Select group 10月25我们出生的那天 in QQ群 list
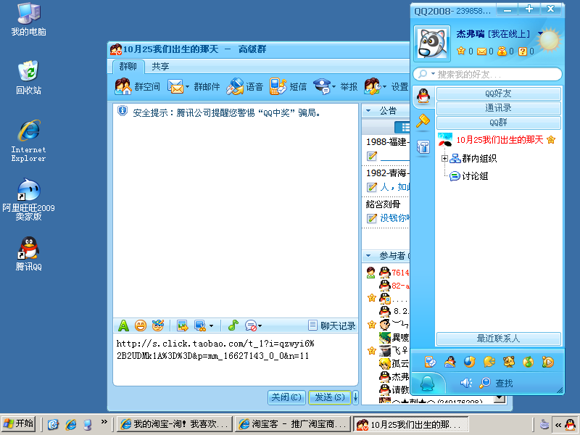 click(500, 140)
